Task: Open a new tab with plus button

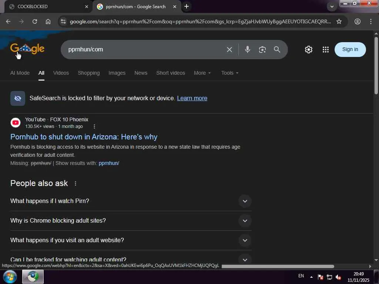Action: click(x=187, y=7)
